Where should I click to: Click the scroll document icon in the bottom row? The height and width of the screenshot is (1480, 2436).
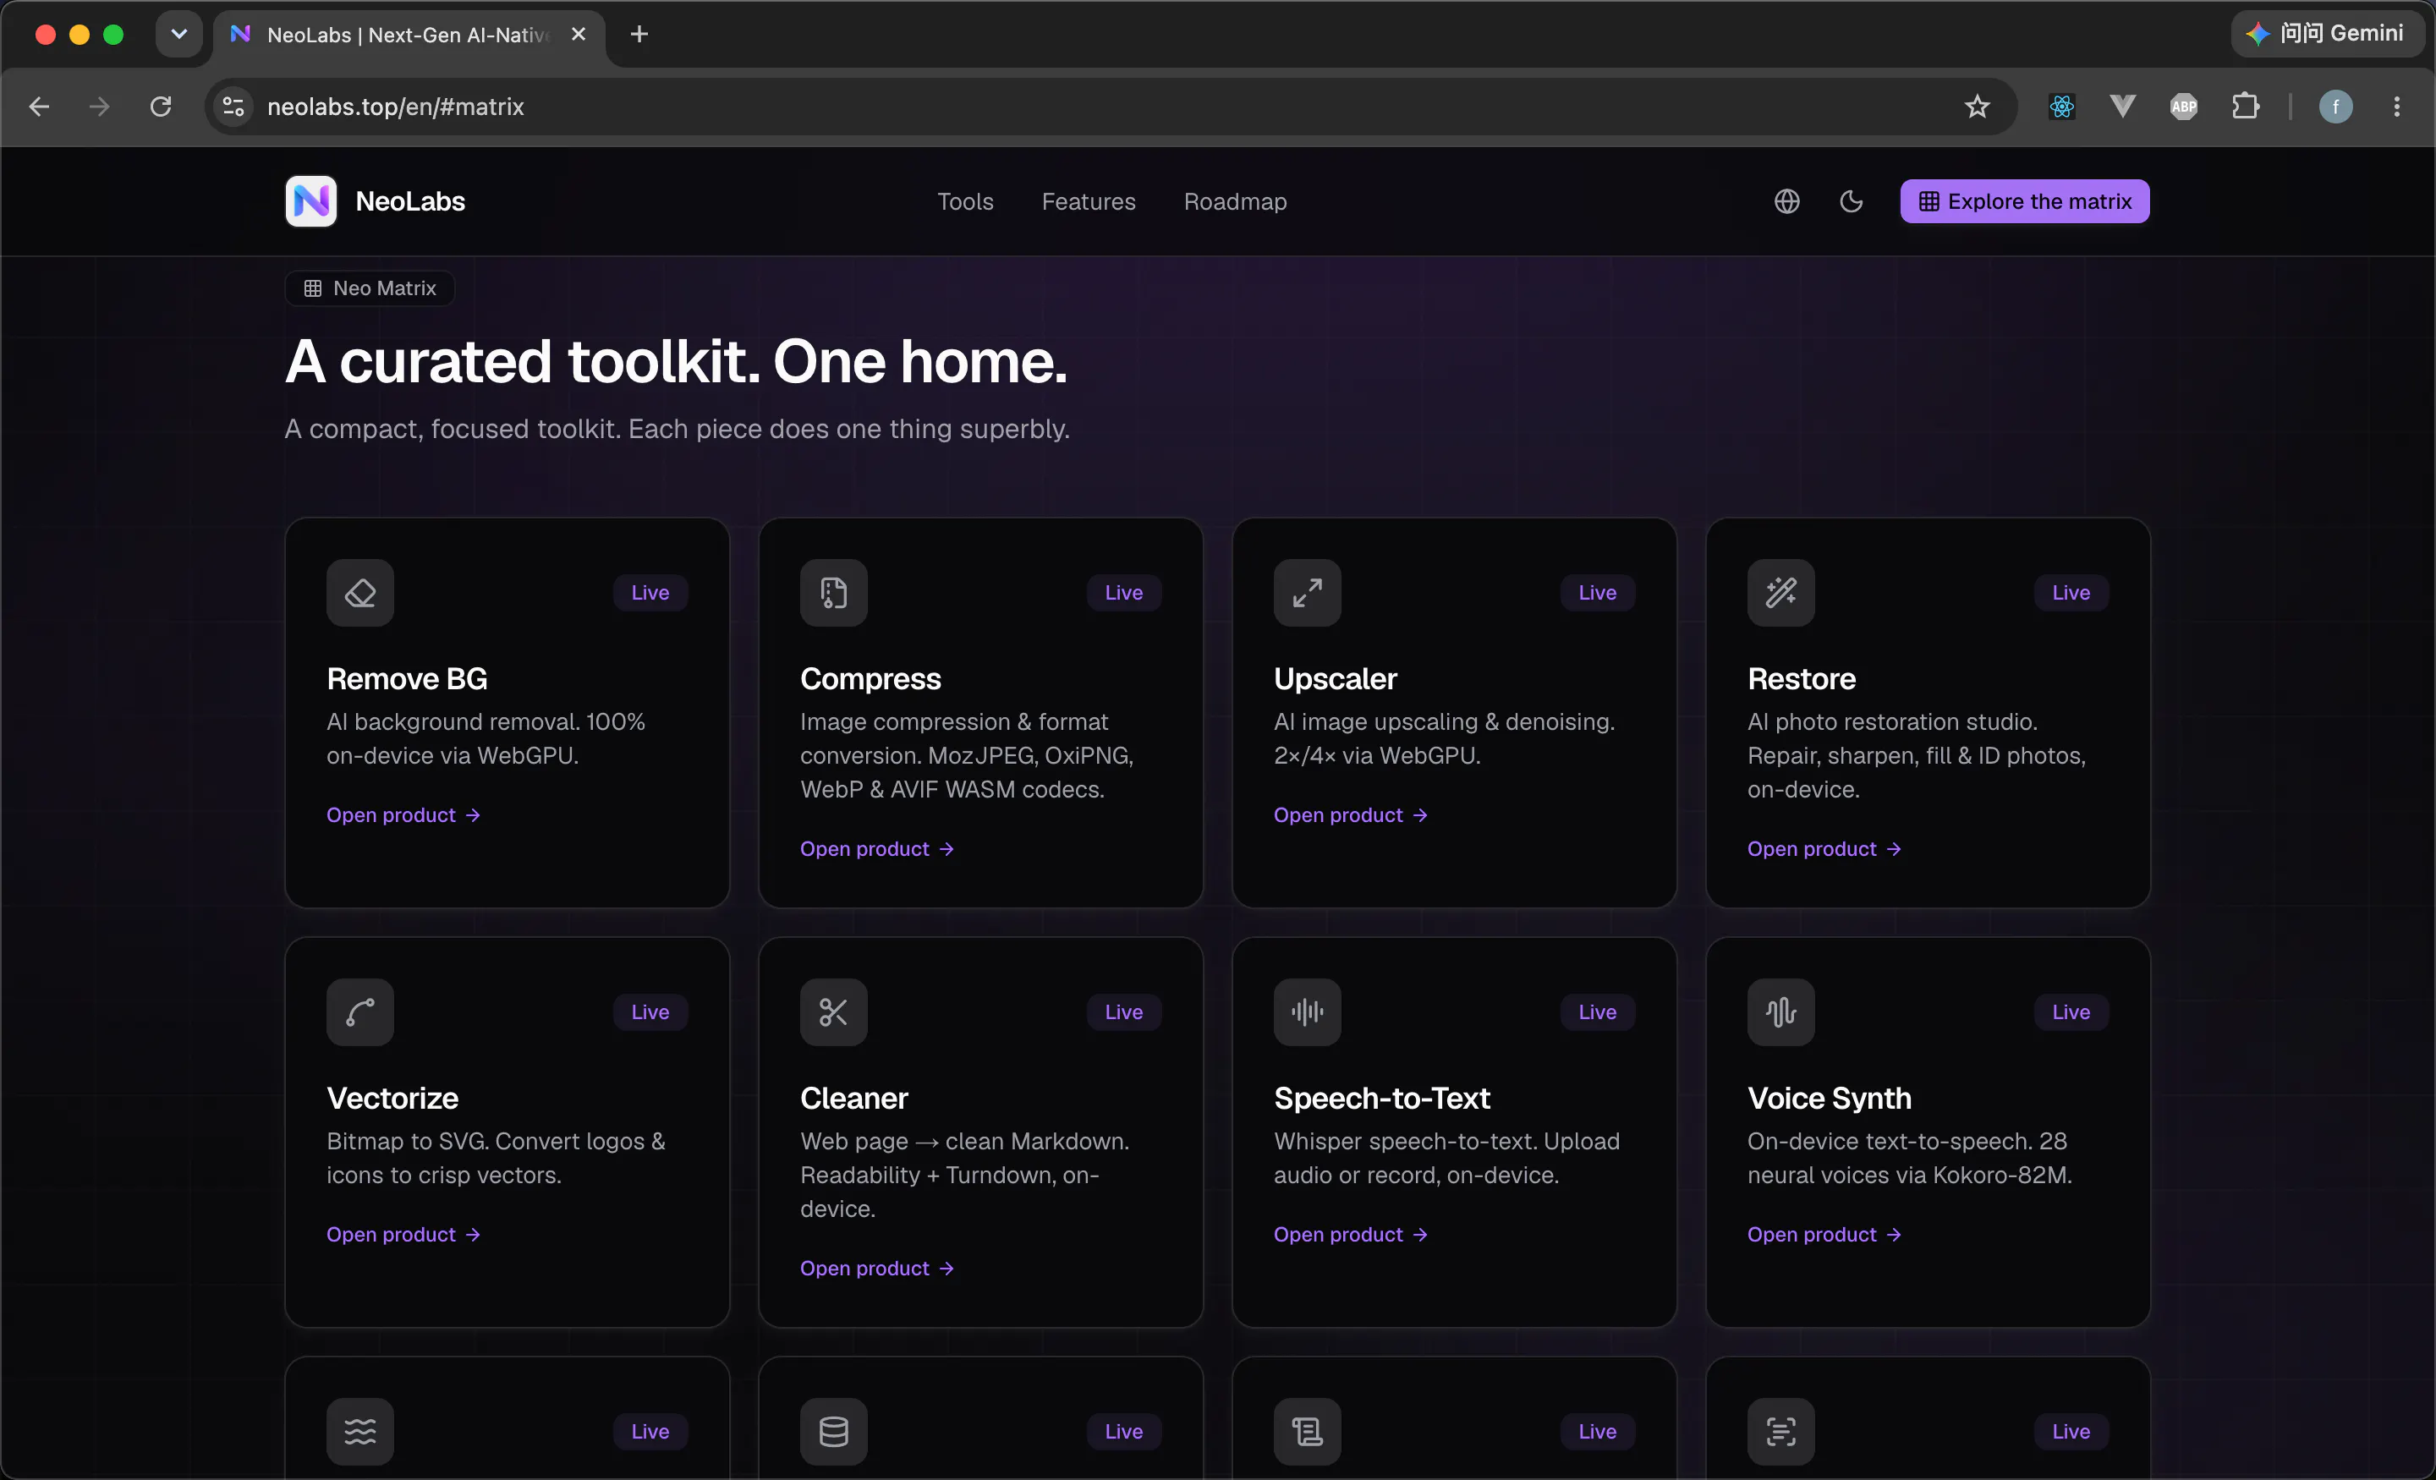click(1307, 1432)
